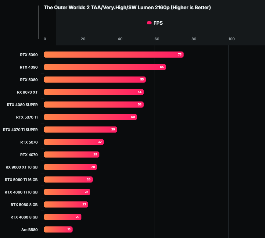Click the RTX 5070 bar value 32

coord(100,142)
